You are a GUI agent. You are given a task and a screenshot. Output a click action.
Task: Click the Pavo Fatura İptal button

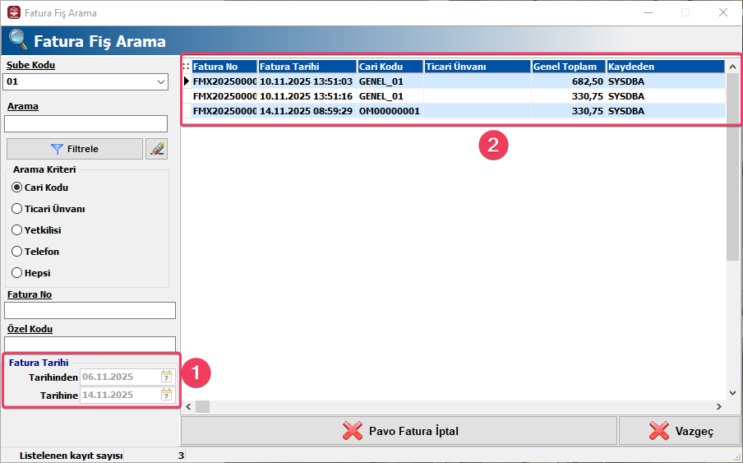click(399, 431)
